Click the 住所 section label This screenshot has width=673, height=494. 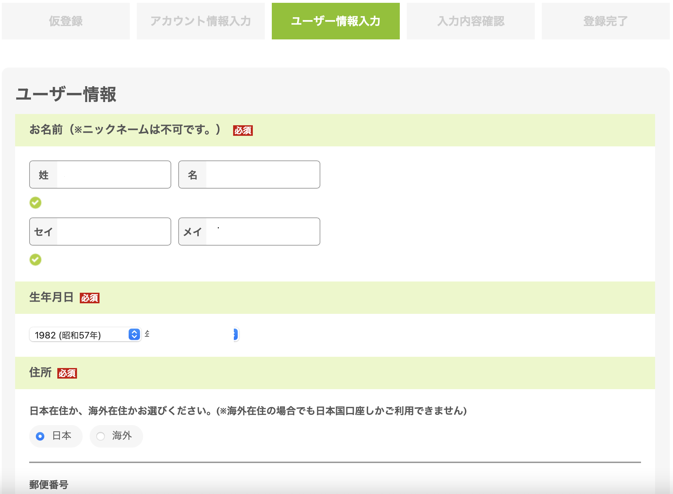(x=40, y=373)
